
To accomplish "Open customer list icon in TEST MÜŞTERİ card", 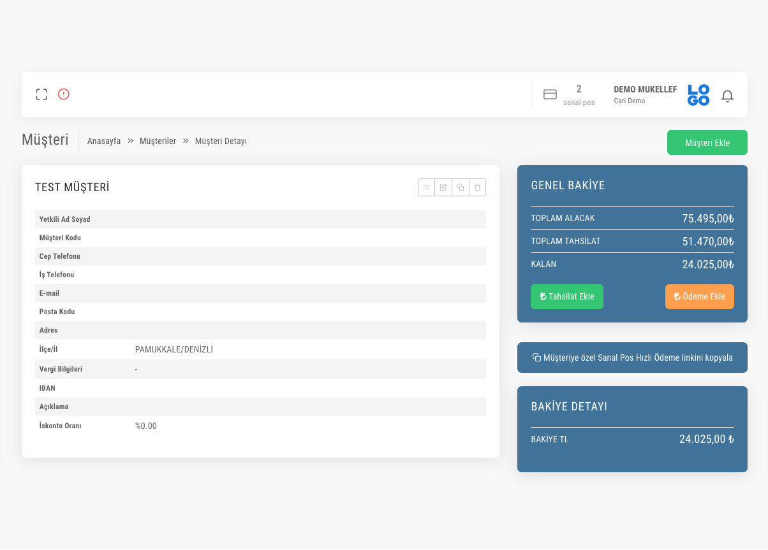I will point(426,187).
